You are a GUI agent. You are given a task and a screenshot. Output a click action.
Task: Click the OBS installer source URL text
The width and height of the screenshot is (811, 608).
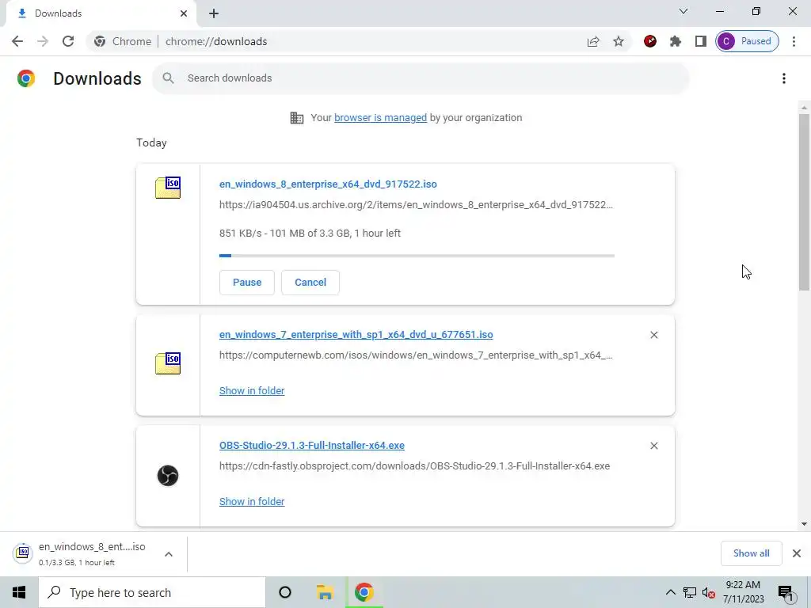pyautogui.click(x=414, y=466)
